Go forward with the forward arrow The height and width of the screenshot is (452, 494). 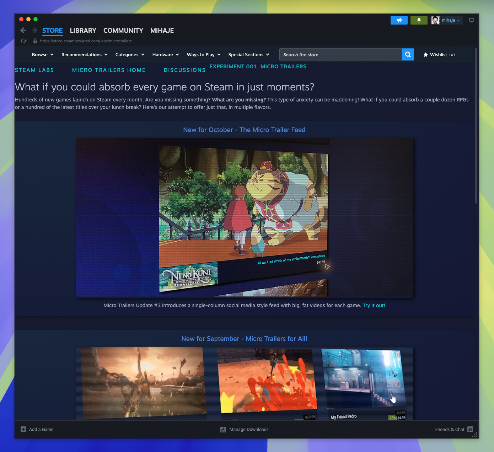[34, 31]
